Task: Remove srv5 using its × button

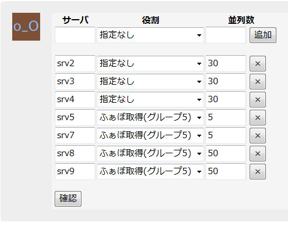Action: pos(258,118)
